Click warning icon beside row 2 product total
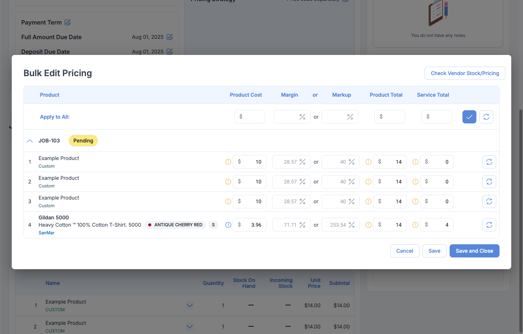 point(368,182)
